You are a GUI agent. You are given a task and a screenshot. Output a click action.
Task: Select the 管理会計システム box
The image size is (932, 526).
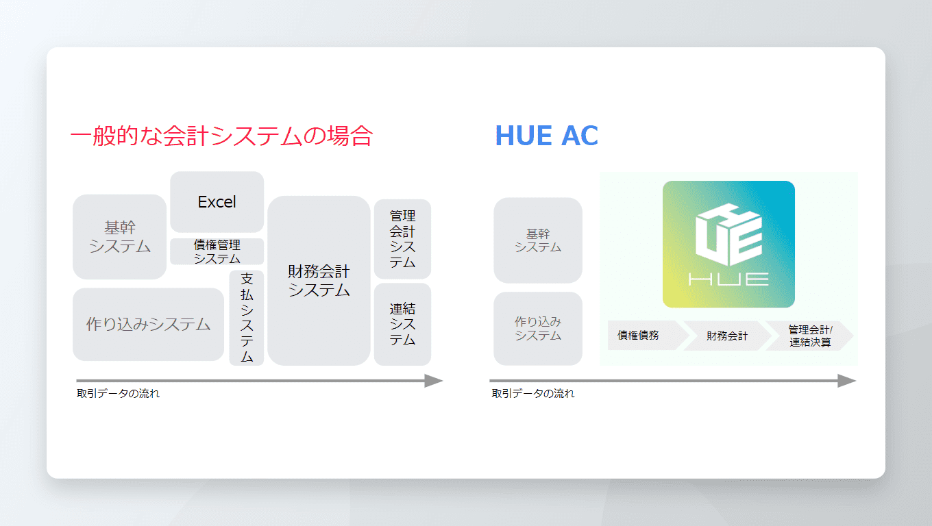pos(402,239)
